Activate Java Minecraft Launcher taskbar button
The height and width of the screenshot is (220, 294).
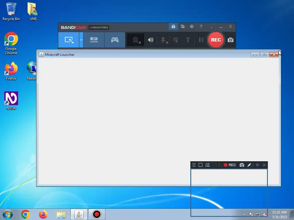tap(79, 214)
